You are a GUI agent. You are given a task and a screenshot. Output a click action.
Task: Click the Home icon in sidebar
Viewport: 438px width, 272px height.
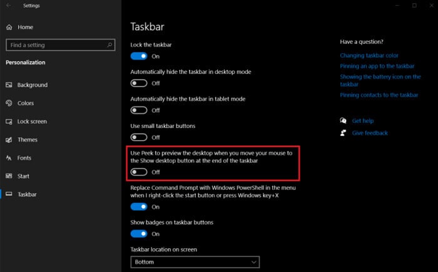click(x=9, y=27)
